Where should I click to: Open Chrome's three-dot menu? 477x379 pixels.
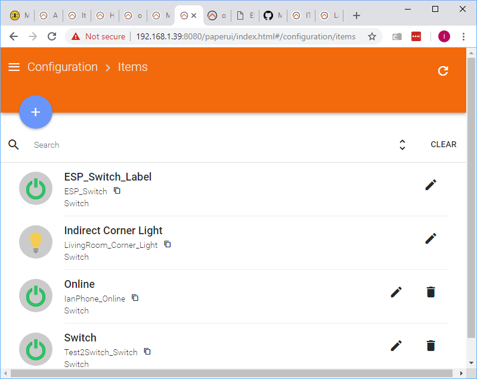(x=464, y=36)
